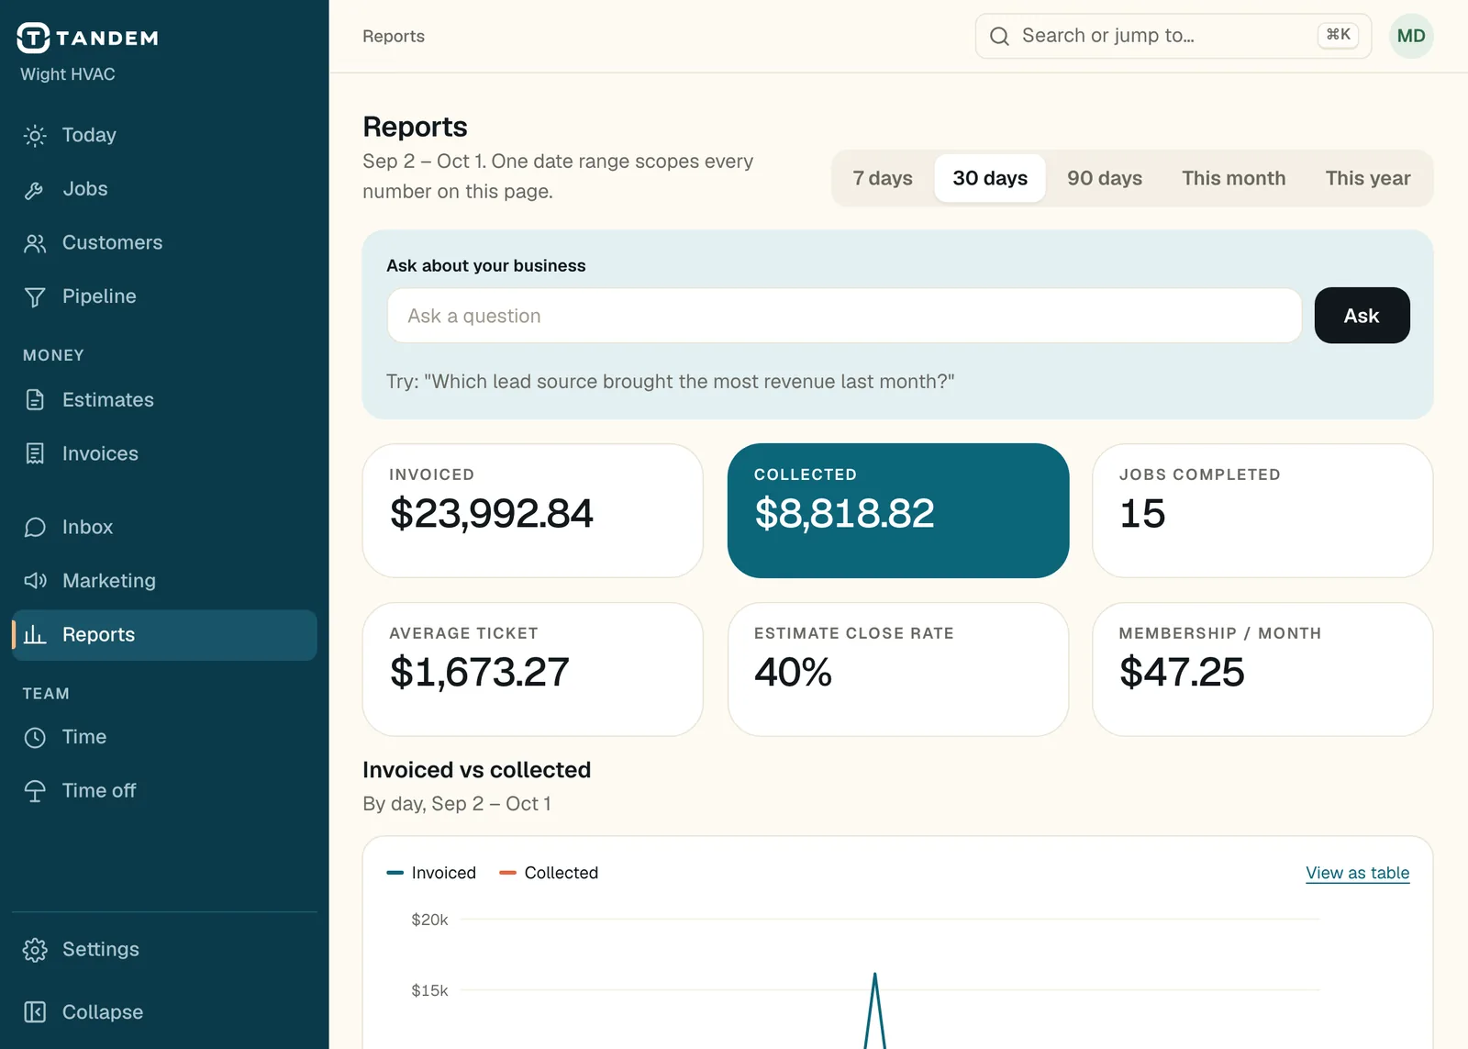
Task: Select This year range
Action: point(1368,178)
